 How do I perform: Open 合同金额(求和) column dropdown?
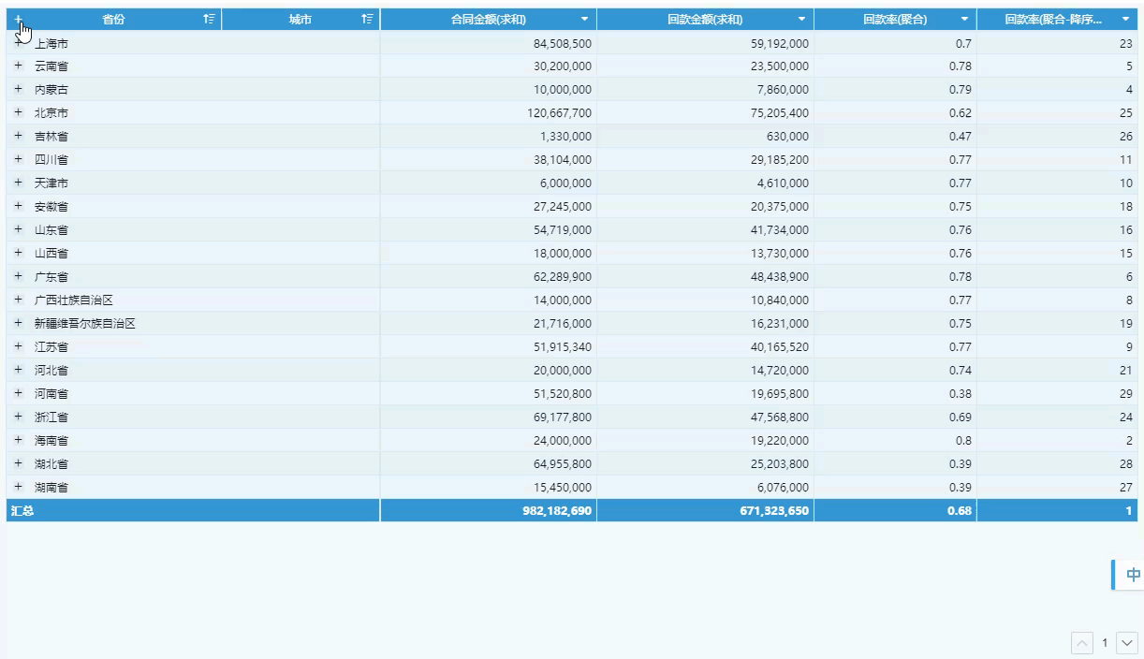(584, 20)
